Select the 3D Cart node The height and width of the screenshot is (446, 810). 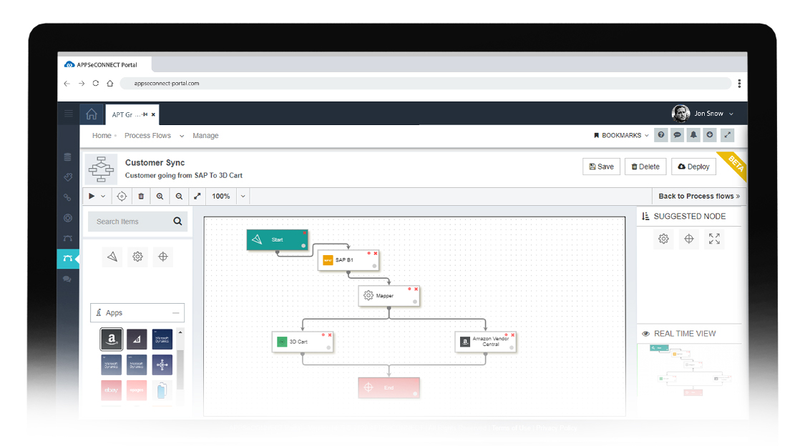(302, 342)
